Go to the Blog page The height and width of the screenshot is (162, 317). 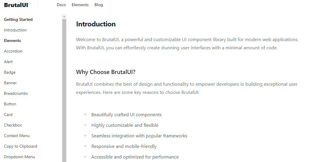[99, 5]
